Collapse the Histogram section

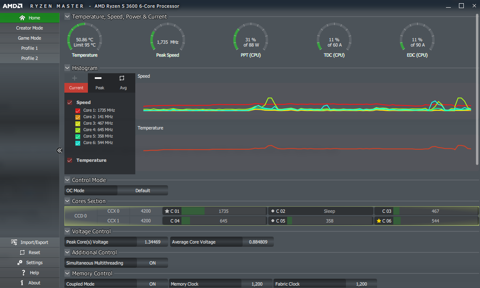pos(67,68)
